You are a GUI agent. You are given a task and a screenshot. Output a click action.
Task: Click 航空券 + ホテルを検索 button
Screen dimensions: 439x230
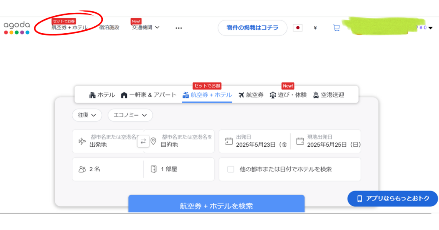coord(216,204)
